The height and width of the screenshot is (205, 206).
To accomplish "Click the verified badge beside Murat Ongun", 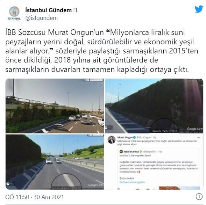I will tap(134, 138).
